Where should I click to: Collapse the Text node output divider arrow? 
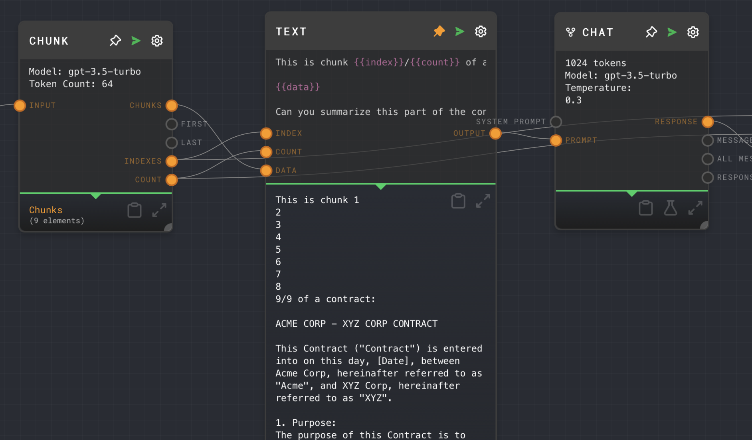381,187
